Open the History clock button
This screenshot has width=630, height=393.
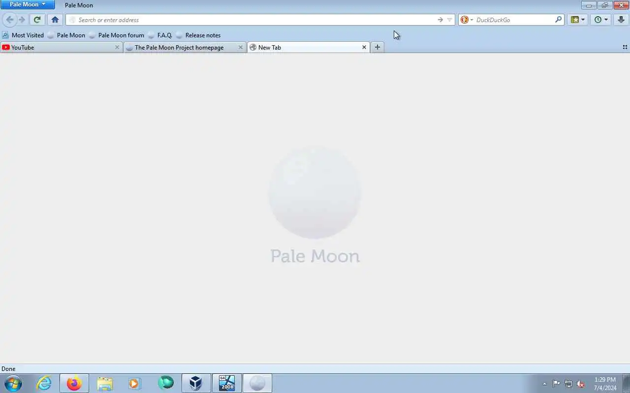(x=598, y=20)
